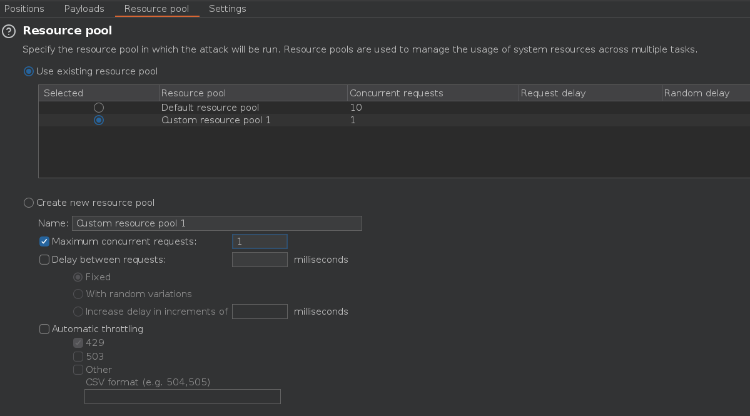Click the delay between requests milliseconds field
Viewport: 750px width, 416px height.
click(x=260, y=260)
